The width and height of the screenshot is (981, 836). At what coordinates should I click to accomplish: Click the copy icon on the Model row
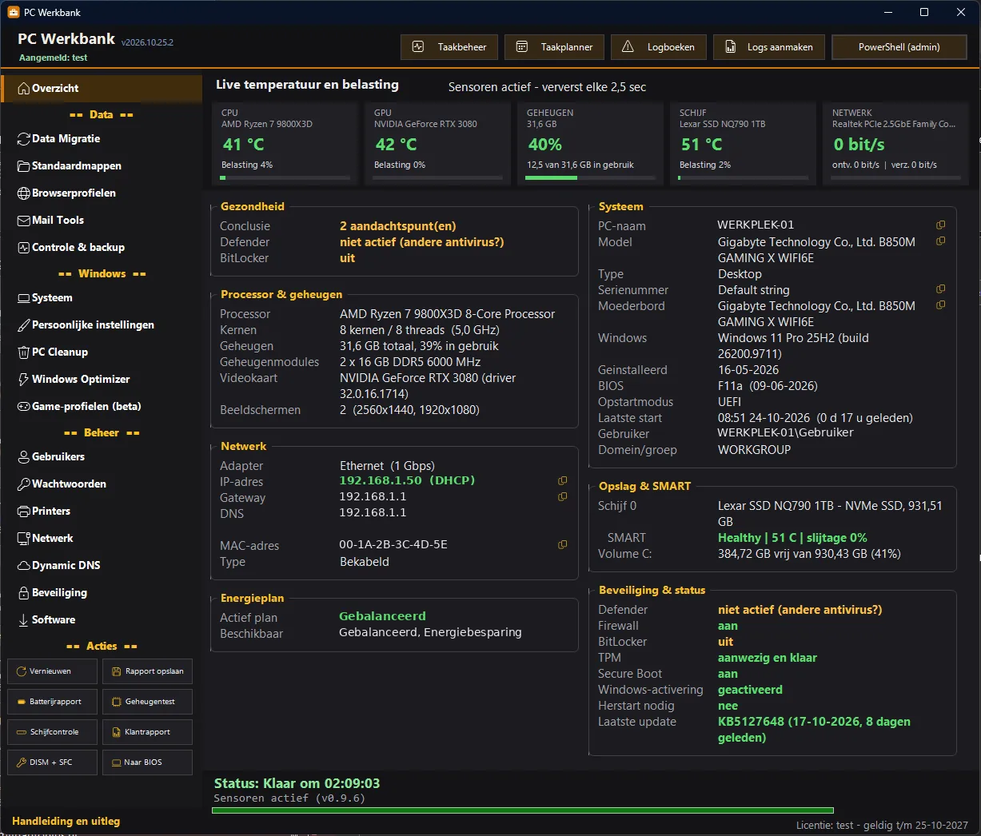[x=940, y=241]
